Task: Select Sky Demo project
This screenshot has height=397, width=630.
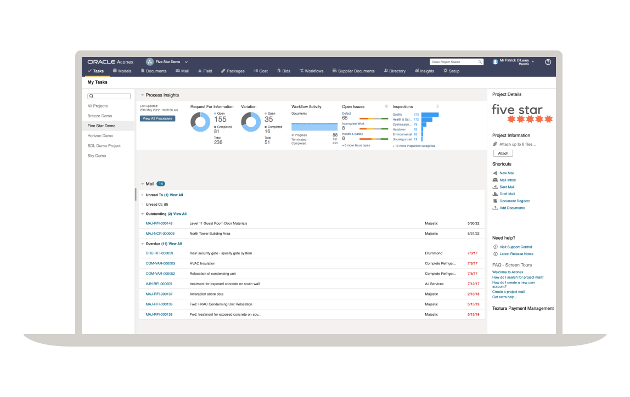Action: tap(97, 156)
